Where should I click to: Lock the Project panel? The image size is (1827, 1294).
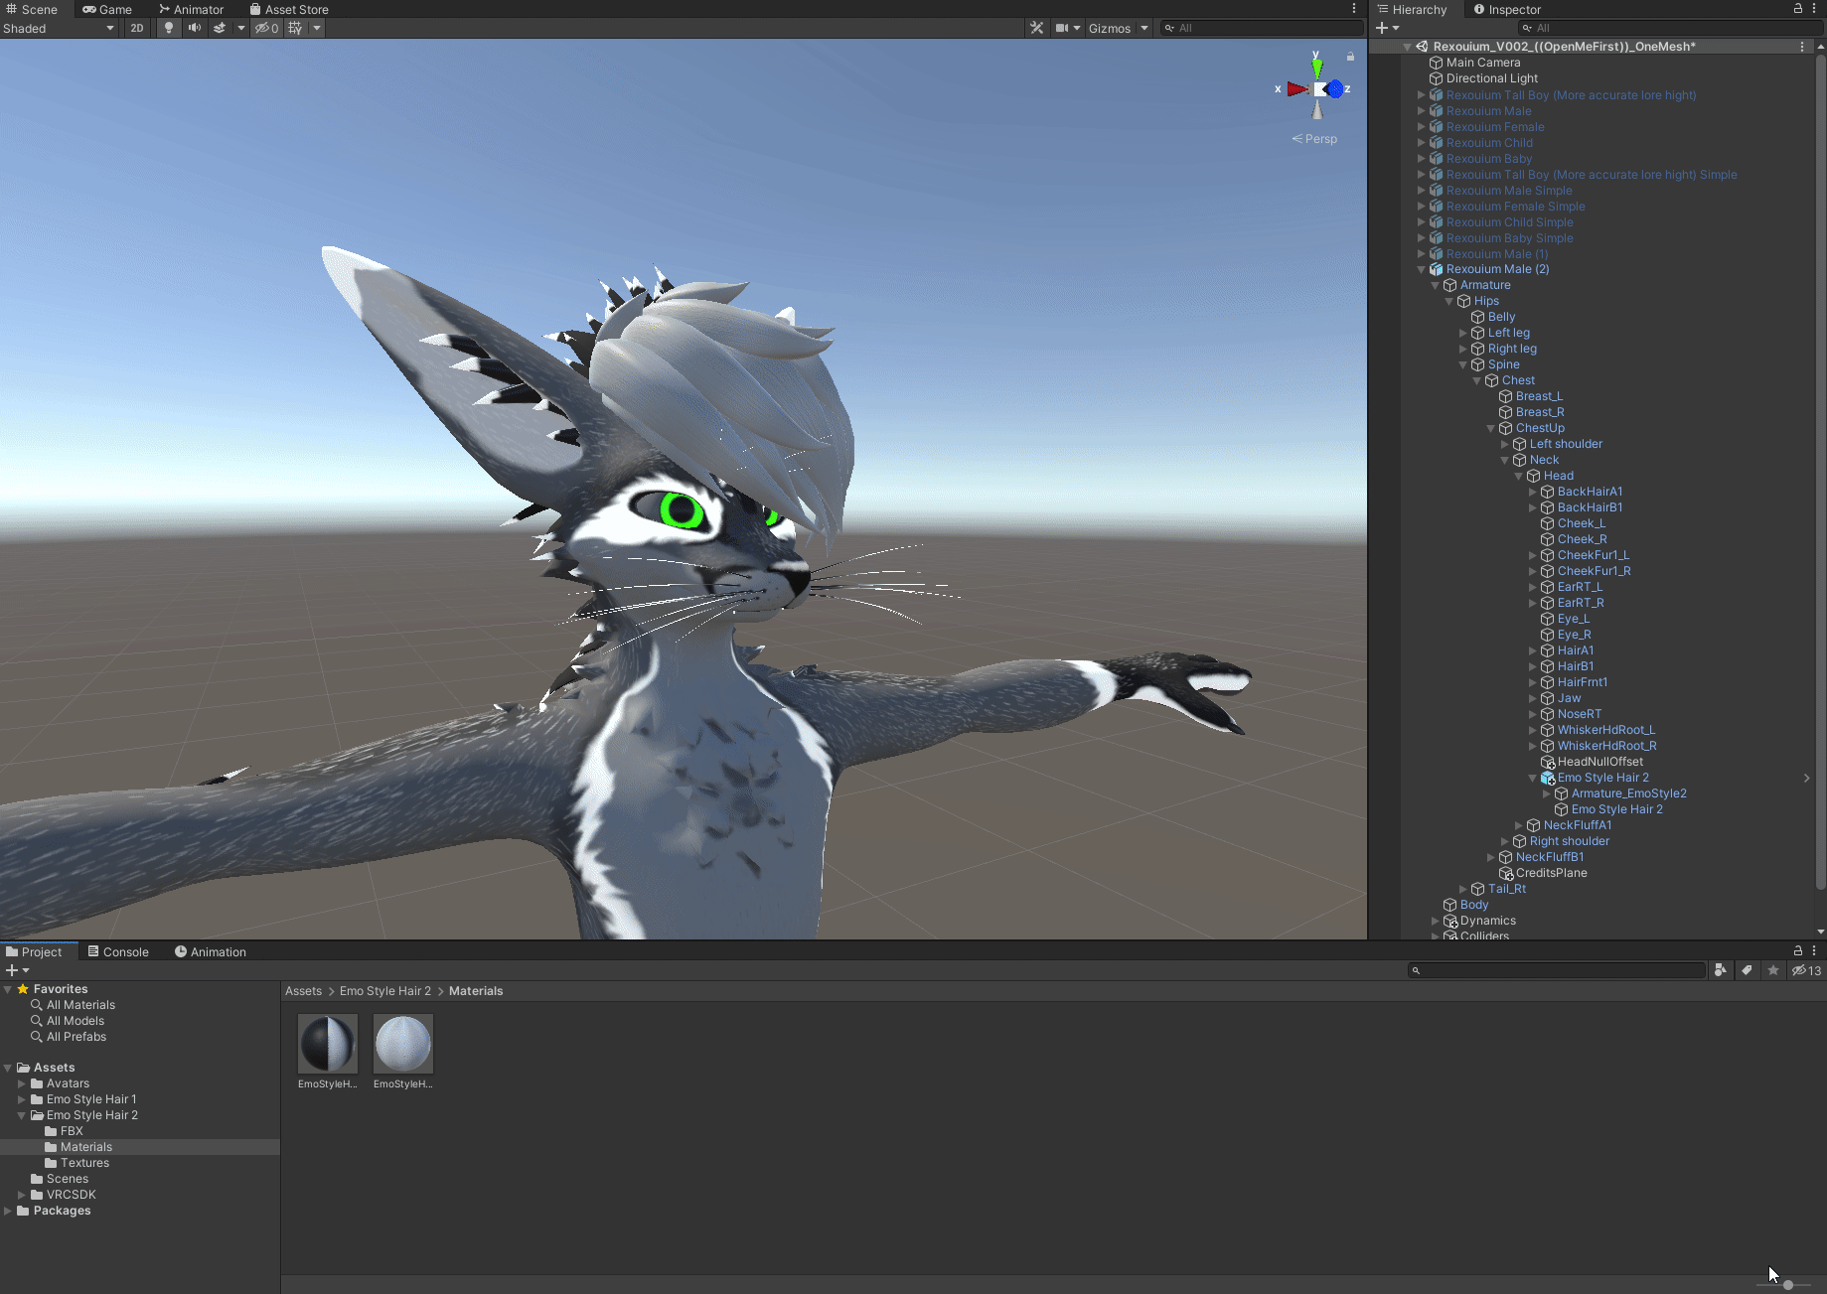(x=1798, y=950)
